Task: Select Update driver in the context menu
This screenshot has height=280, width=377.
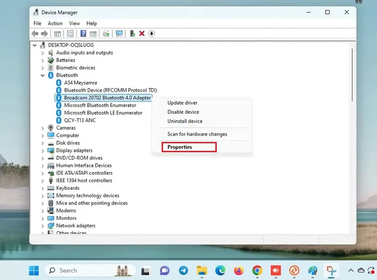Action: coord(182,102)
